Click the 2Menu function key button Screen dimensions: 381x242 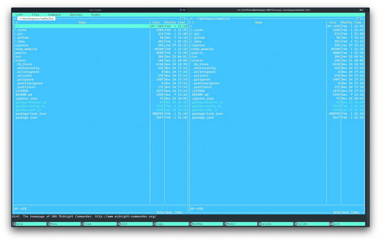(64, 224)
